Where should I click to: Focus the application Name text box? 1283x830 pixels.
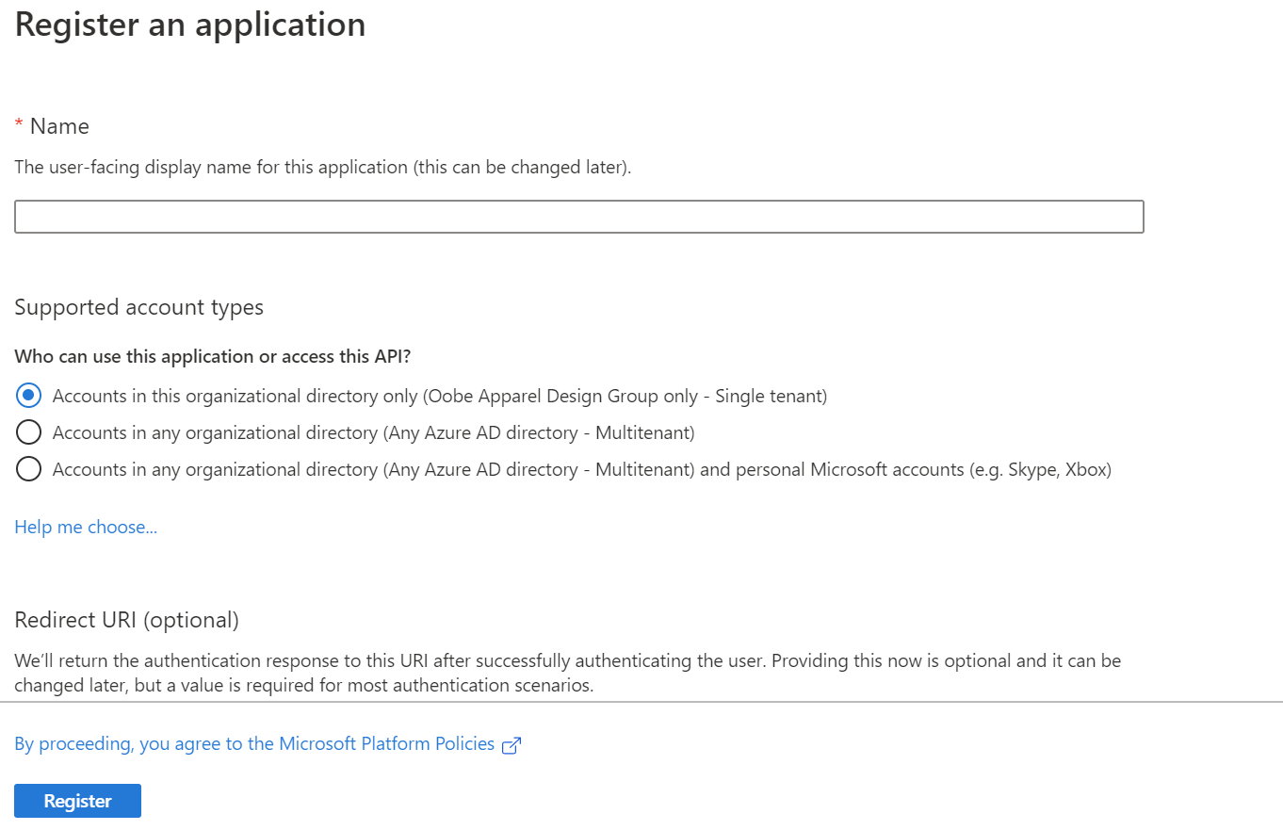click(x=579, y=217)
